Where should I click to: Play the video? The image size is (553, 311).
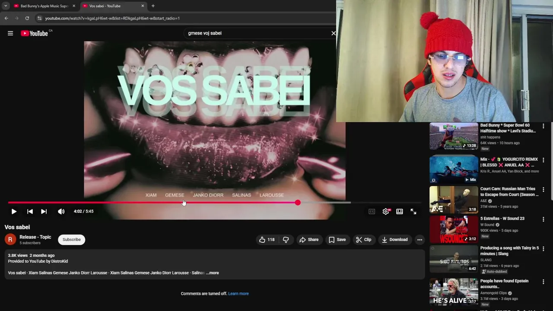[14, 211]
